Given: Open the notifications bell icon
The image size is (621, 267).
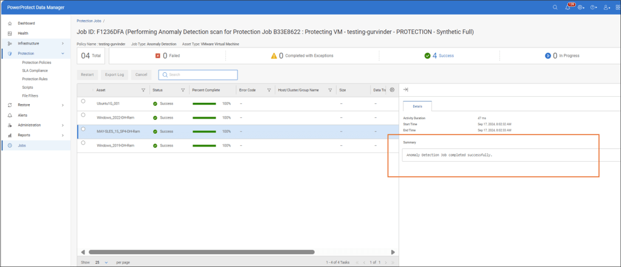Looking at the screenshot, I should (568, 7).
